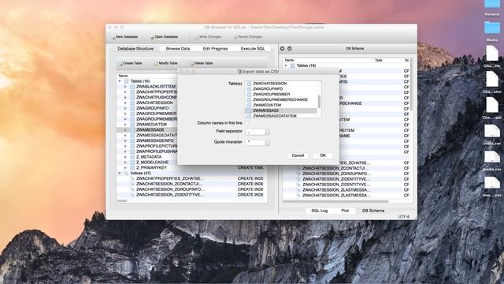Click table icon of Z_METADATA row
The width and height of the screenshot is (504, 284).
click(132, 157)
